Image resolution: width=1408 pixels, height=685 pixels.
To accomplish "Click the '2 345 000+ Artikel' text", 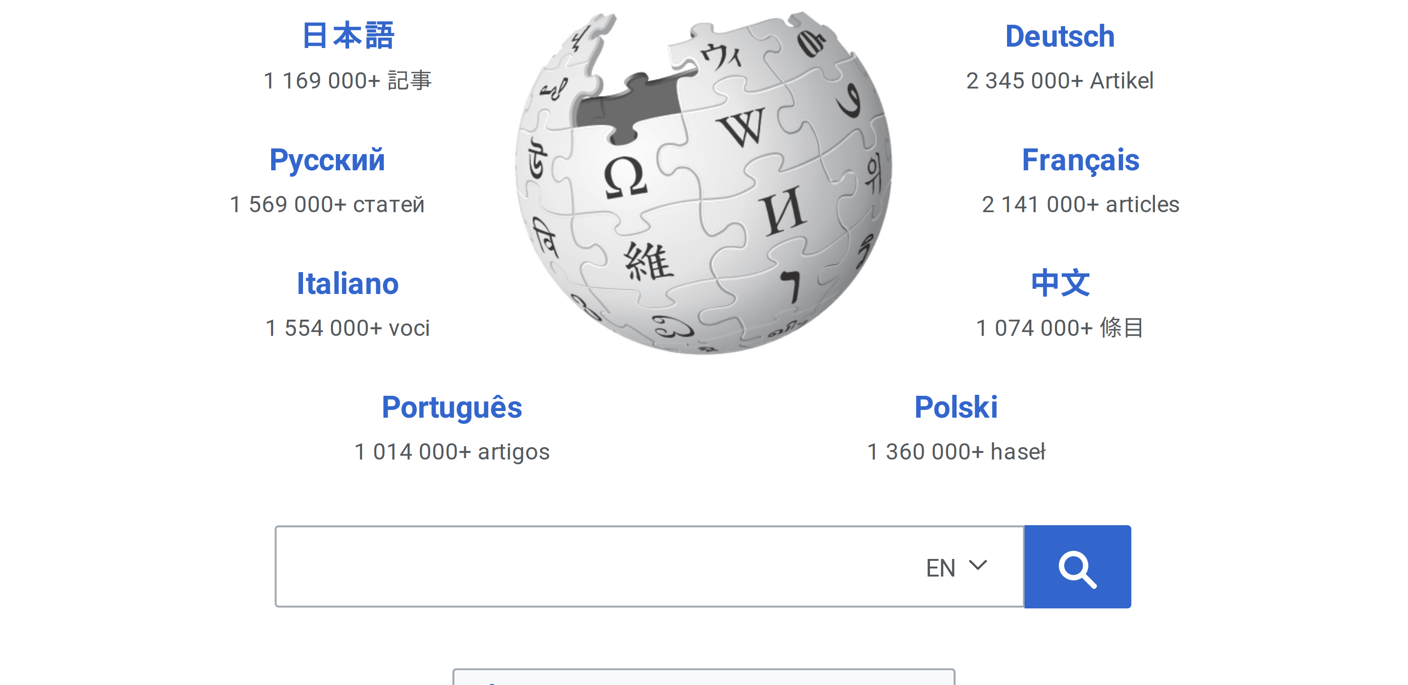I will 1059,81.
